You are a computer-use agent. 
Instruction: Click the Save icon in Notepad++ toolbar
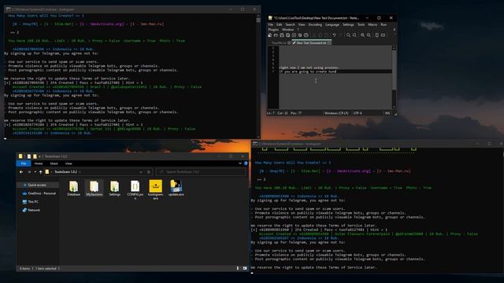[282, 35]
